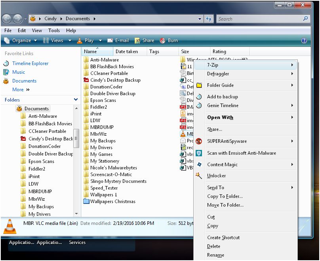Click the address bar ladybug folder icon
Viewport: 320px width, 261px height.
[x=33, y=19]
